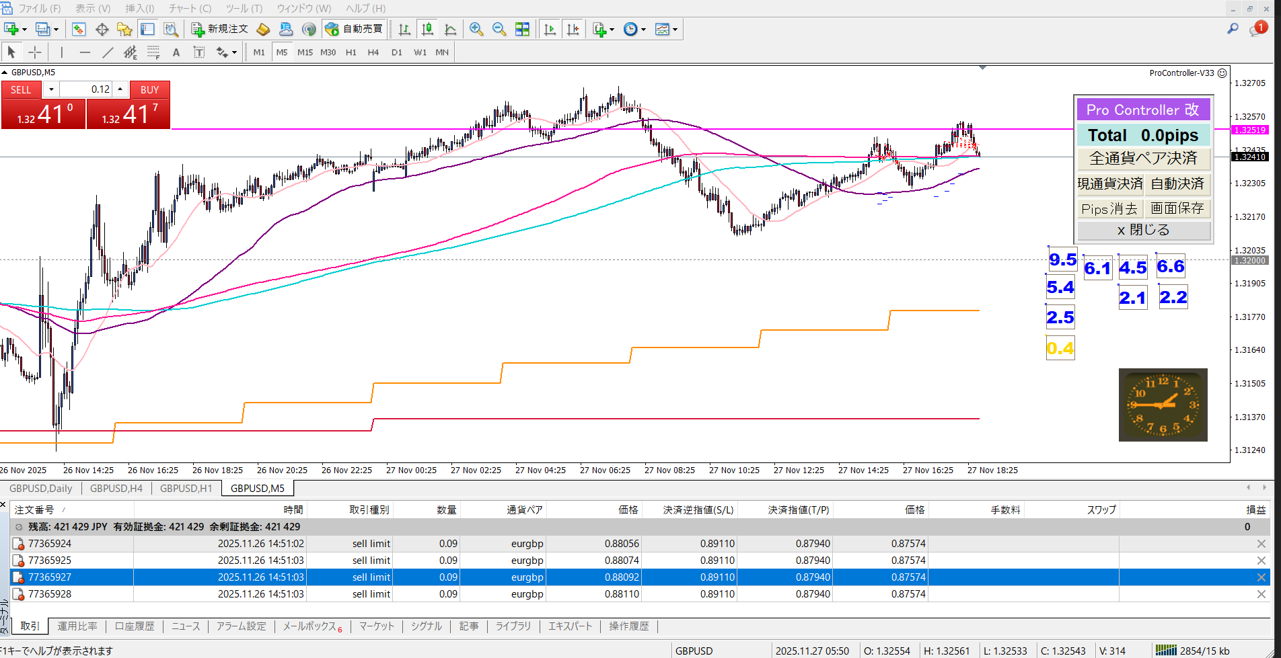Image resolution: width=1281 pixels, height=658 pixels.
Task: Click the analog clock widget on chart
Action: coord(1163,405)
